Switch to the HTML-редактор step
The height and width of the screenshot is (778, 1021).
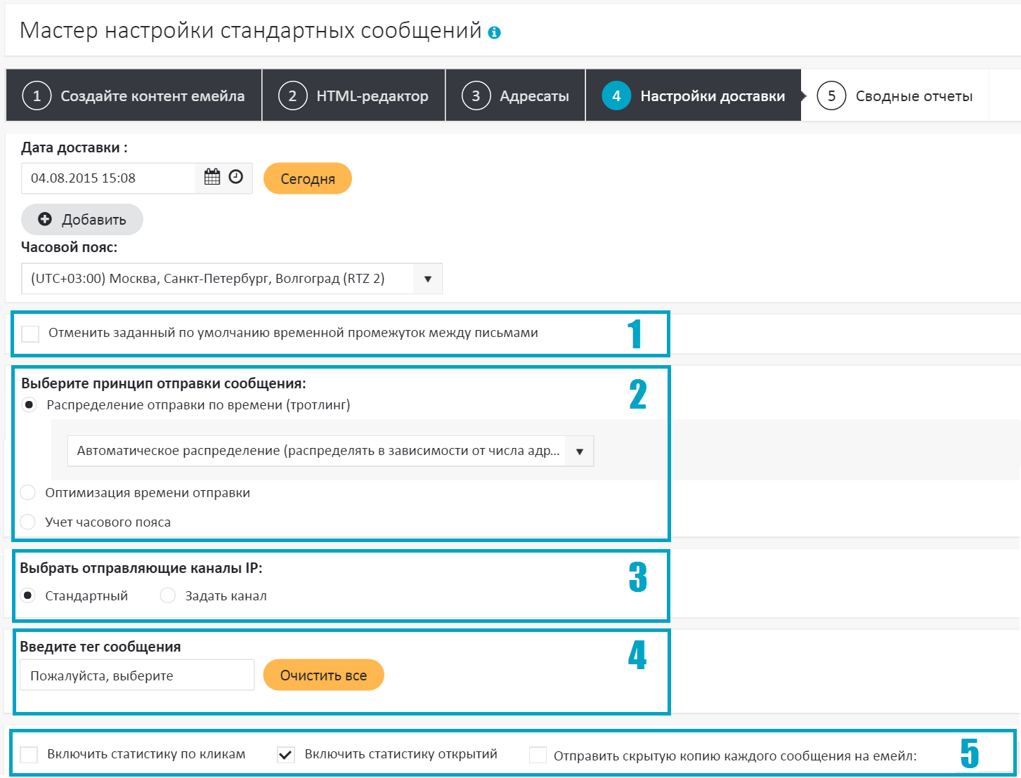353,95
